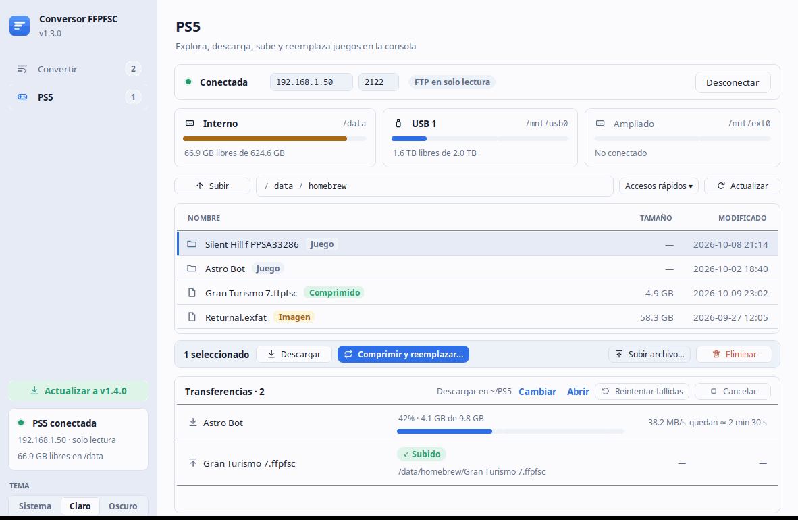
Task: Click the Cambiar download folder link
Action: click(x=537, y=392)
